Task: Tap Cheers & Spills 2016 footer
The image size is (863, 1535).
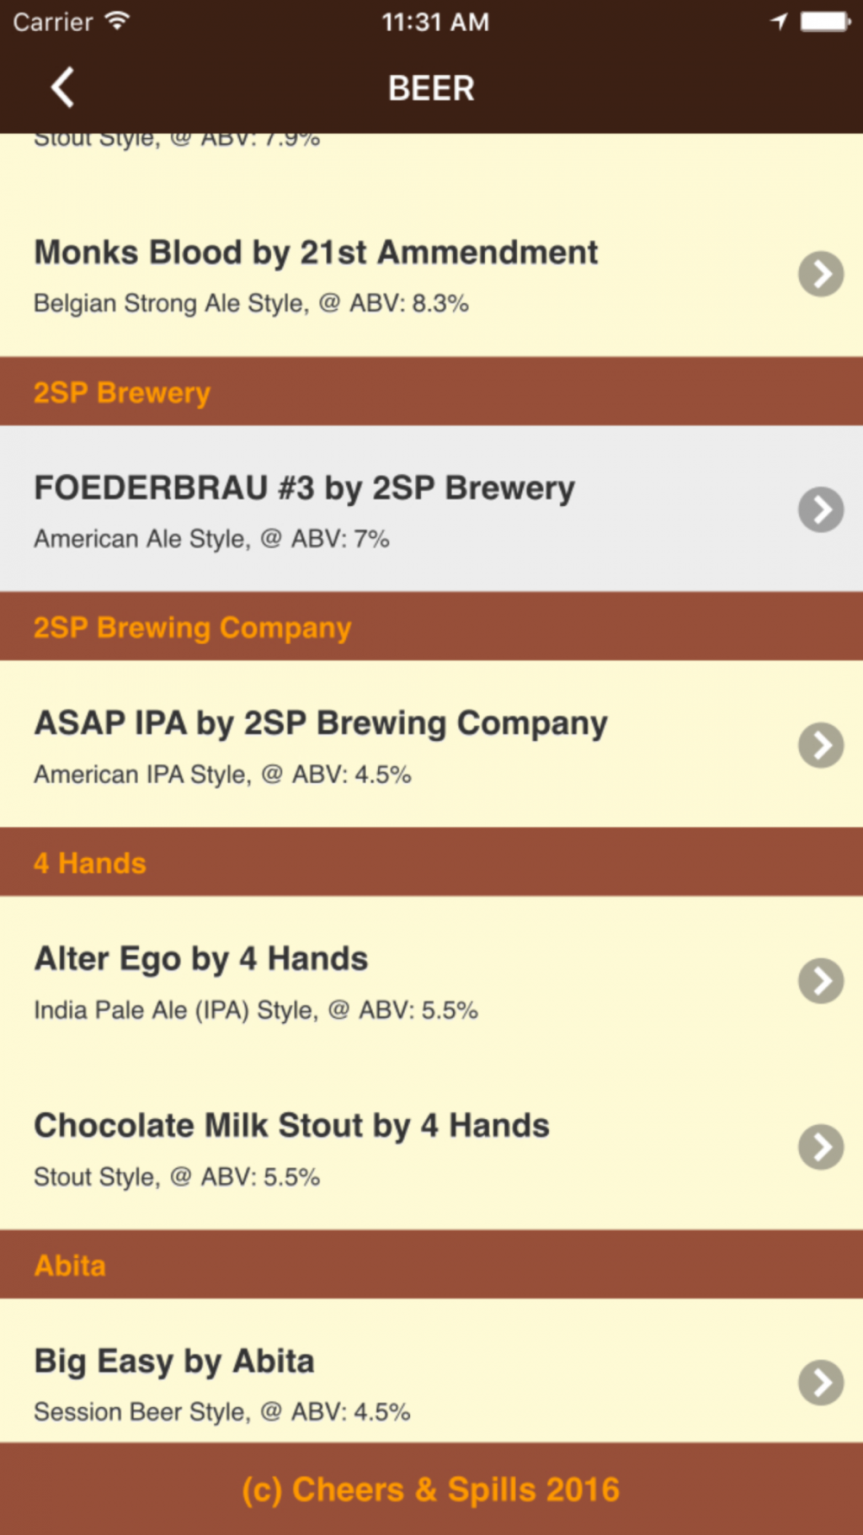Action: coord(431,1489)
